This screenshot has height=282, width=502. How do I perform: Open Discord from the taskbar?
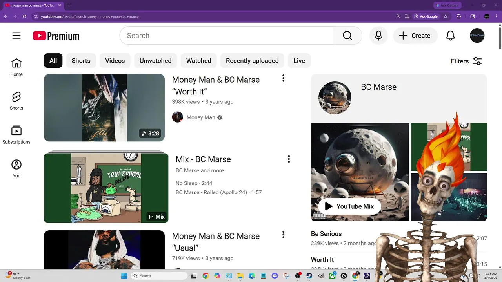275,276
